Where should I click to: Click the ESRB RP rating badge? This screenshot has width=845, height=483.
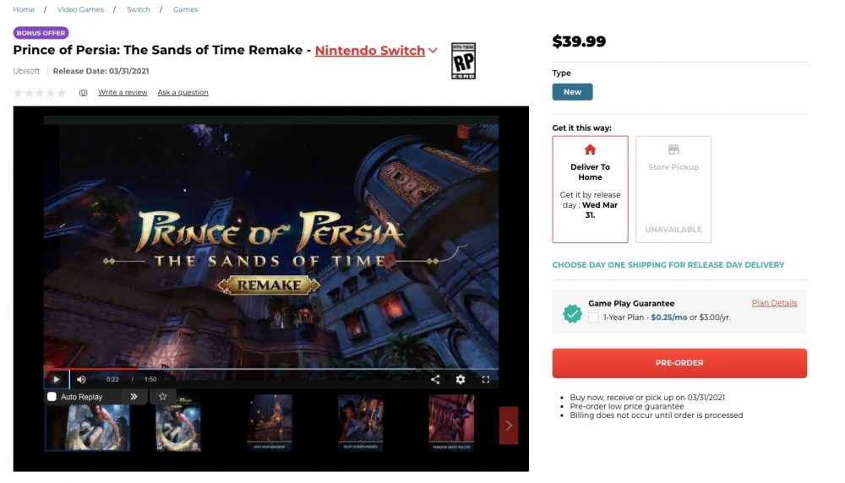[x=463, y=61]
